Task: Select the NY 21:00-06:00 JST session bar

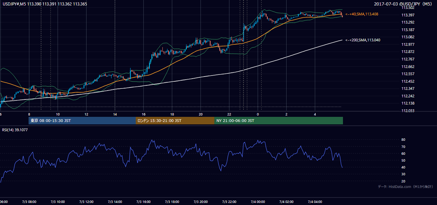Action: point(279,121)
